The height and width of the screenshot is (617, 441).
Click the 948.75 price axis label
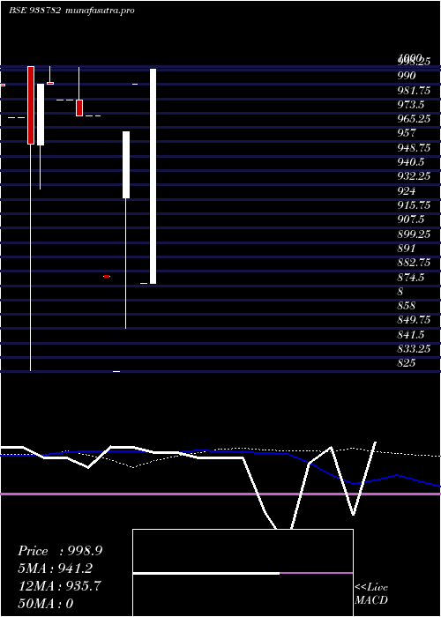[x=414, y=147]
